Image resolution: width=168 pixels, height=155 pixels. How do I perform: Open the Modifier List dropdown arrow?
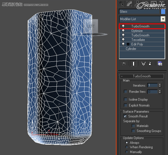coord(163,19)
